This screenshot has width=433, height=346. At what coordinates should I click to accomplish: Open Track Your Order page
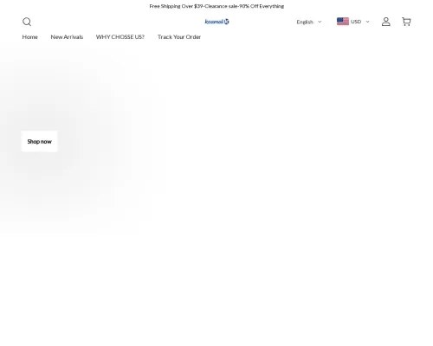179,37
